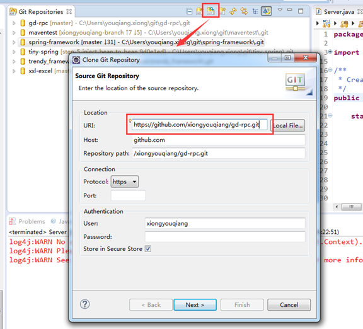Click the Create new Git repository icon

(222, 11)
